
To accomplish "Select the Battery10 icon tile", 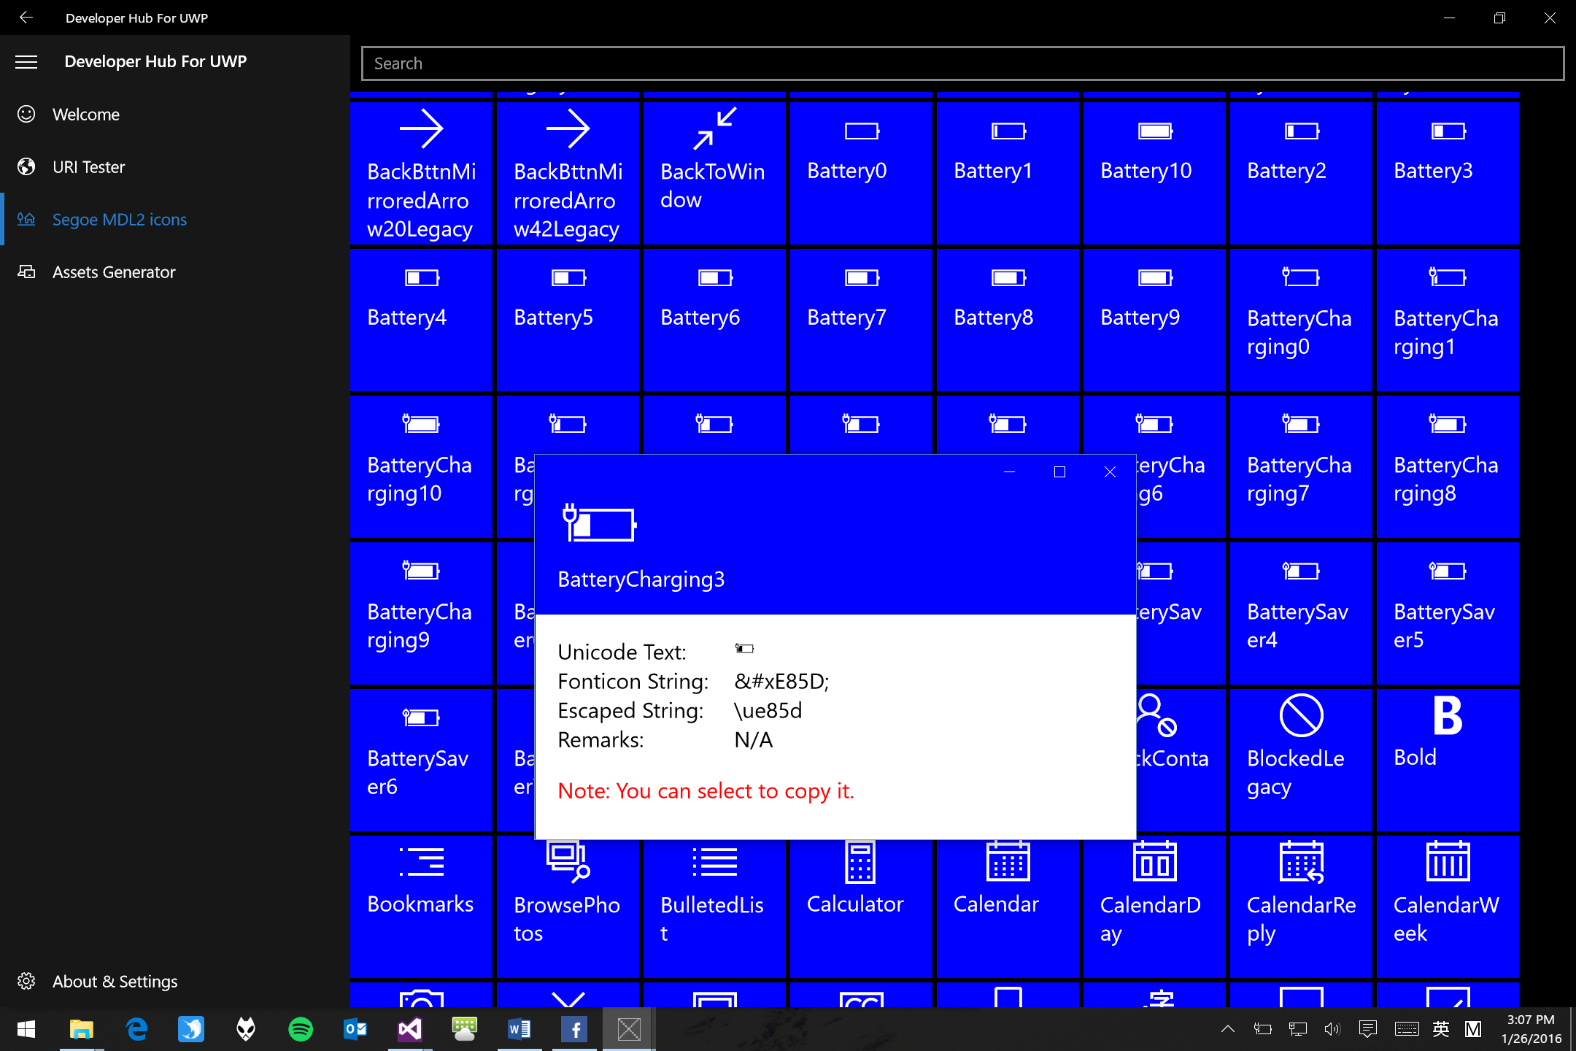I will [1154, 173].
